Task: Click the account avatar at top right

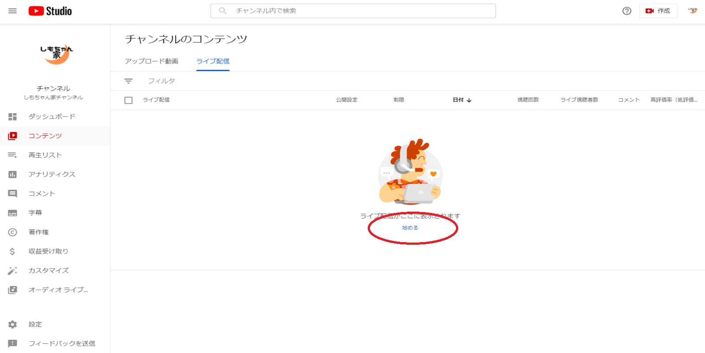Action: [693, 11]
